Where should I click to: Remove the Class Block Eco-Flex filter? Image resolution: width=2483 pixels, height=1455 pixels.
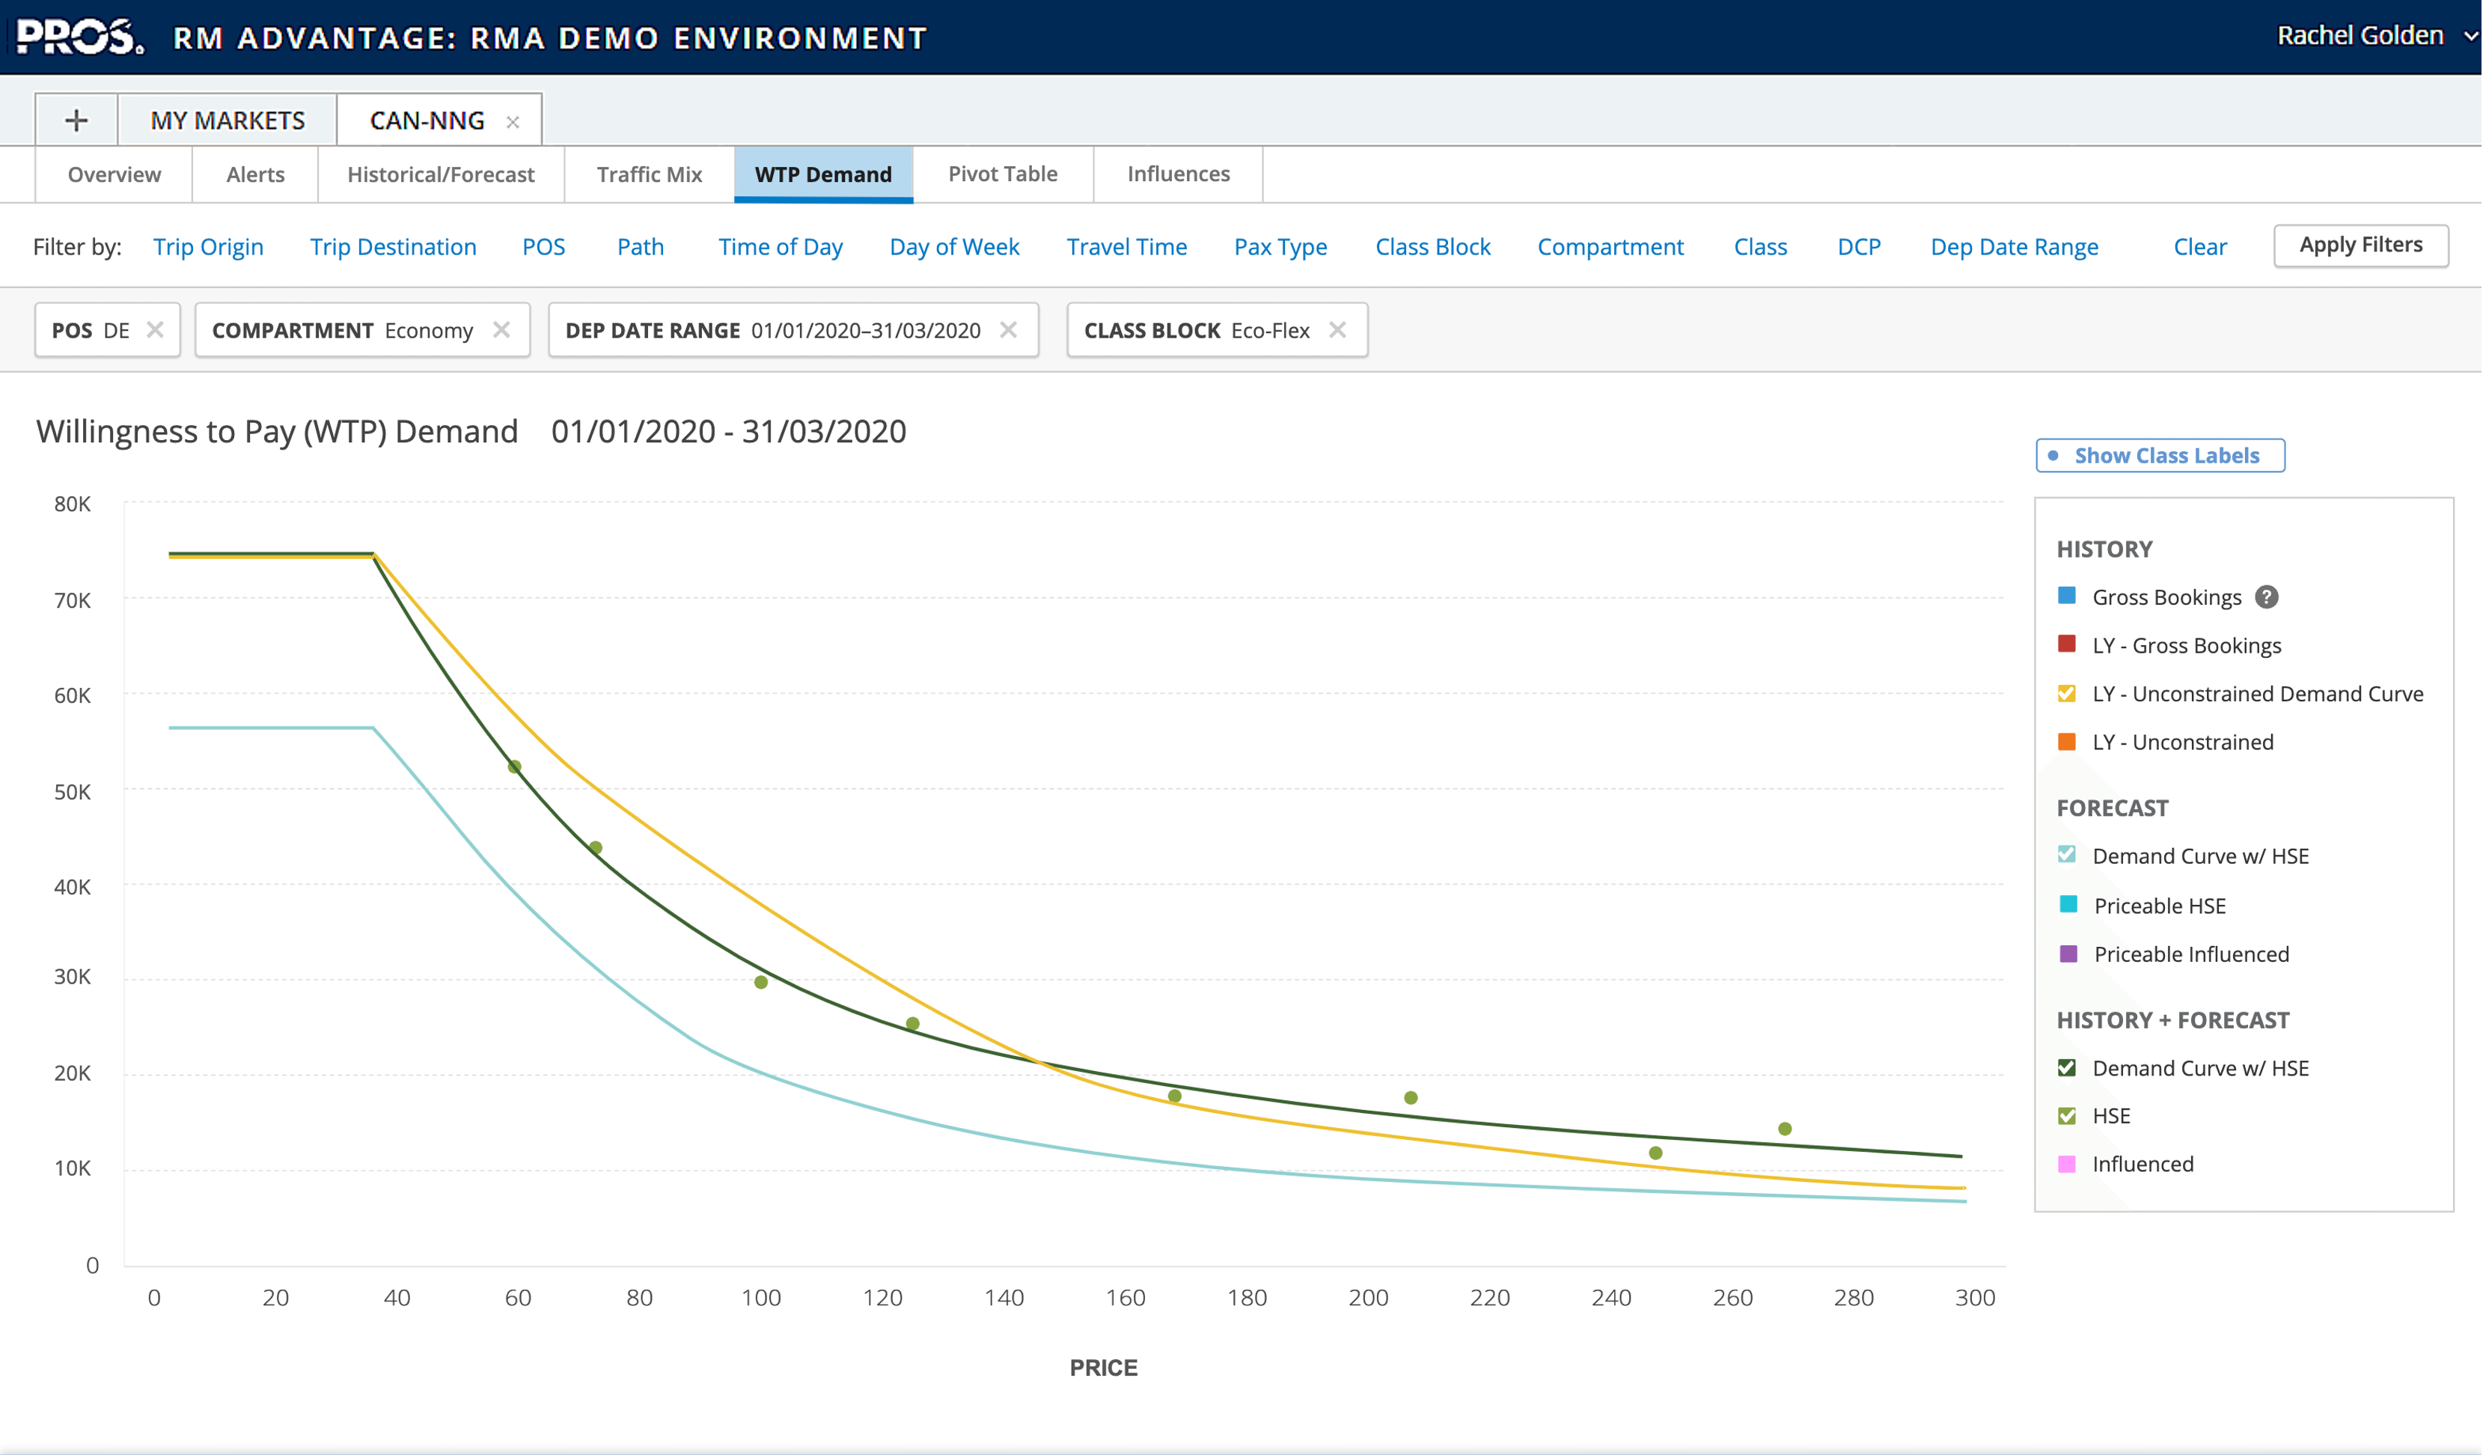[x=1338, y=329]
